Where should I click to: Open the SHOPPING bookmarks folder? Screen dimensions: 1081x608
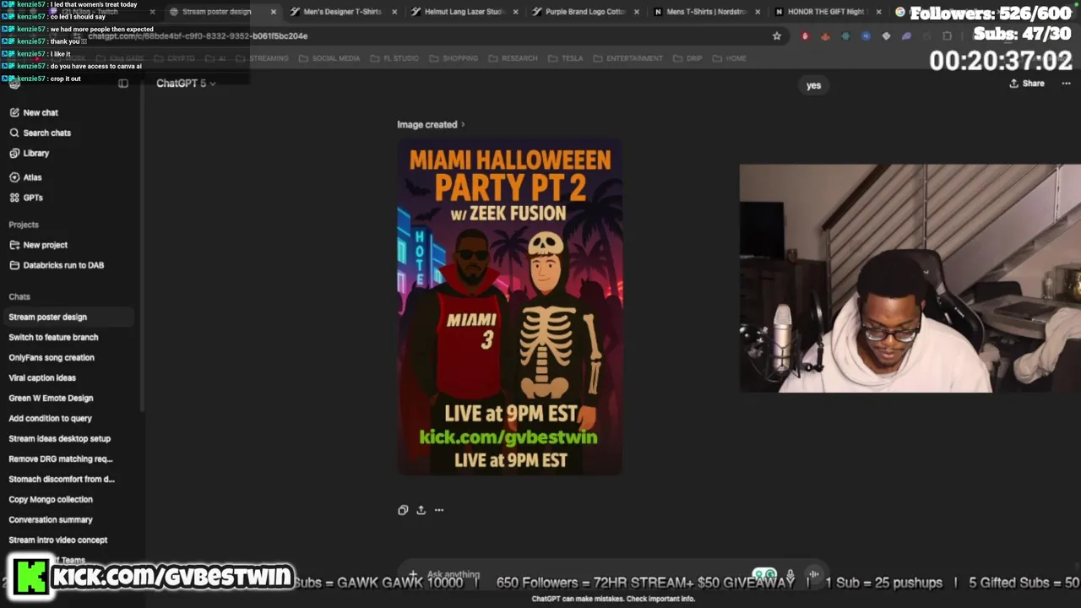point(454,58)
